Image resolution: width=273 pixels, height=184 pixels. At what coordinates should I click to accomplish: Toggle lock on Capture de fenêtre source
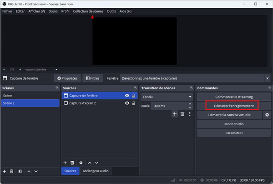(x=134, y=96)
